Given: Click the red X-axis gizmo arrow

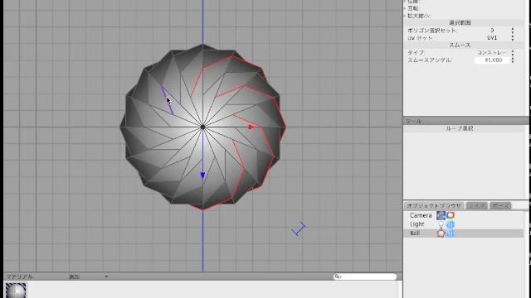Looking at the screenshot, I should coord(251,127).
